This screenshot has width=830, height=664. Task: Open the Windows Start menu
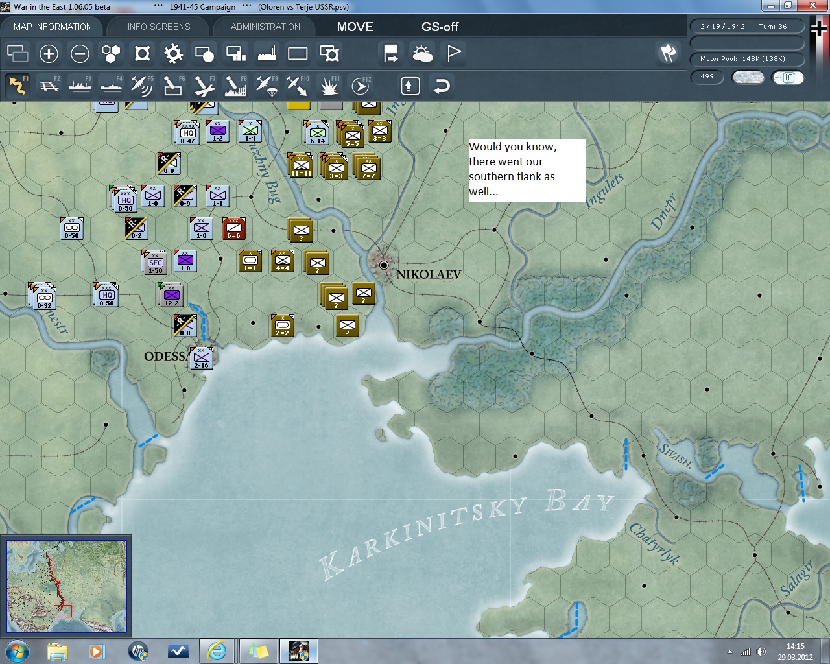tap(18, 651)
